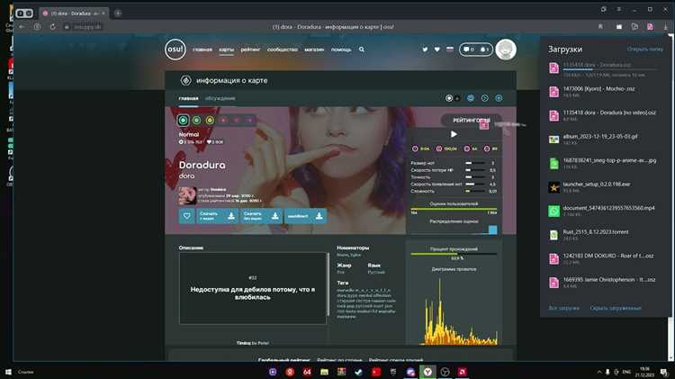Click the album gif file icon
Viewport: 675px width, 379px height.
(553, 140)
